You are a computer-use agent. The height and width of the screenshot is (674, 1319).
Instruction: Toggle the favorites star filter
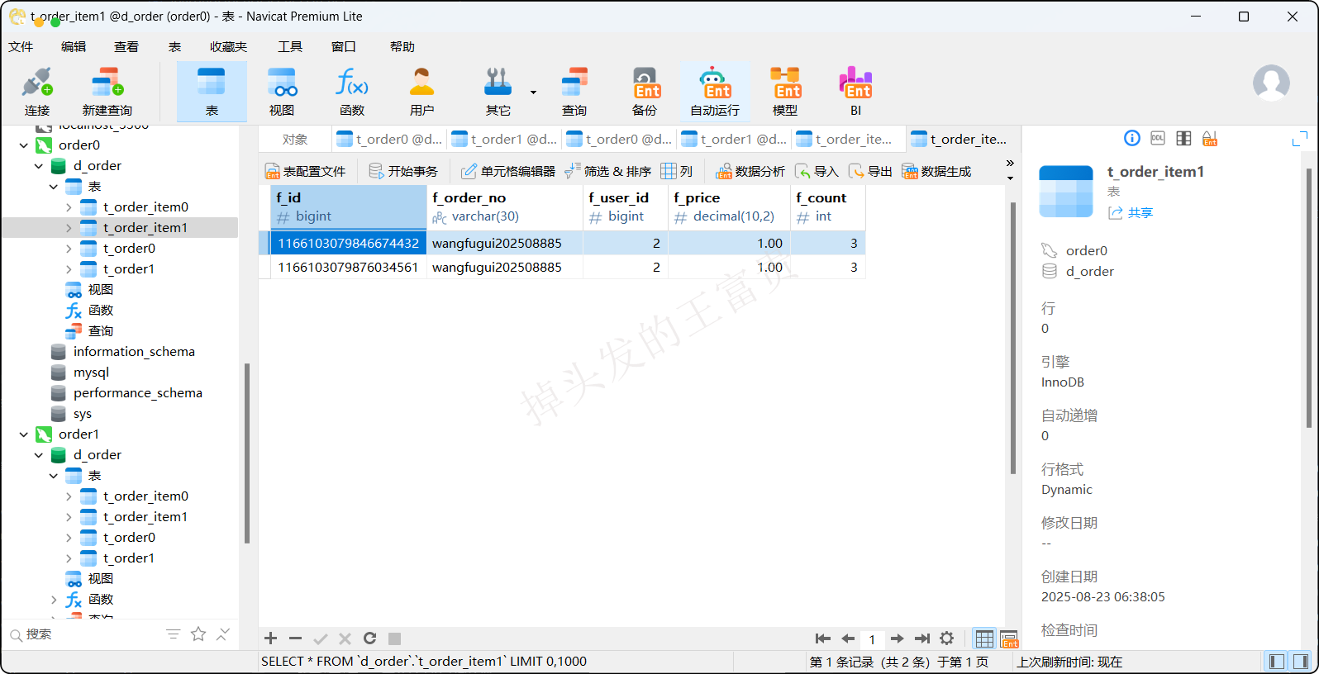tap(198, 634)
